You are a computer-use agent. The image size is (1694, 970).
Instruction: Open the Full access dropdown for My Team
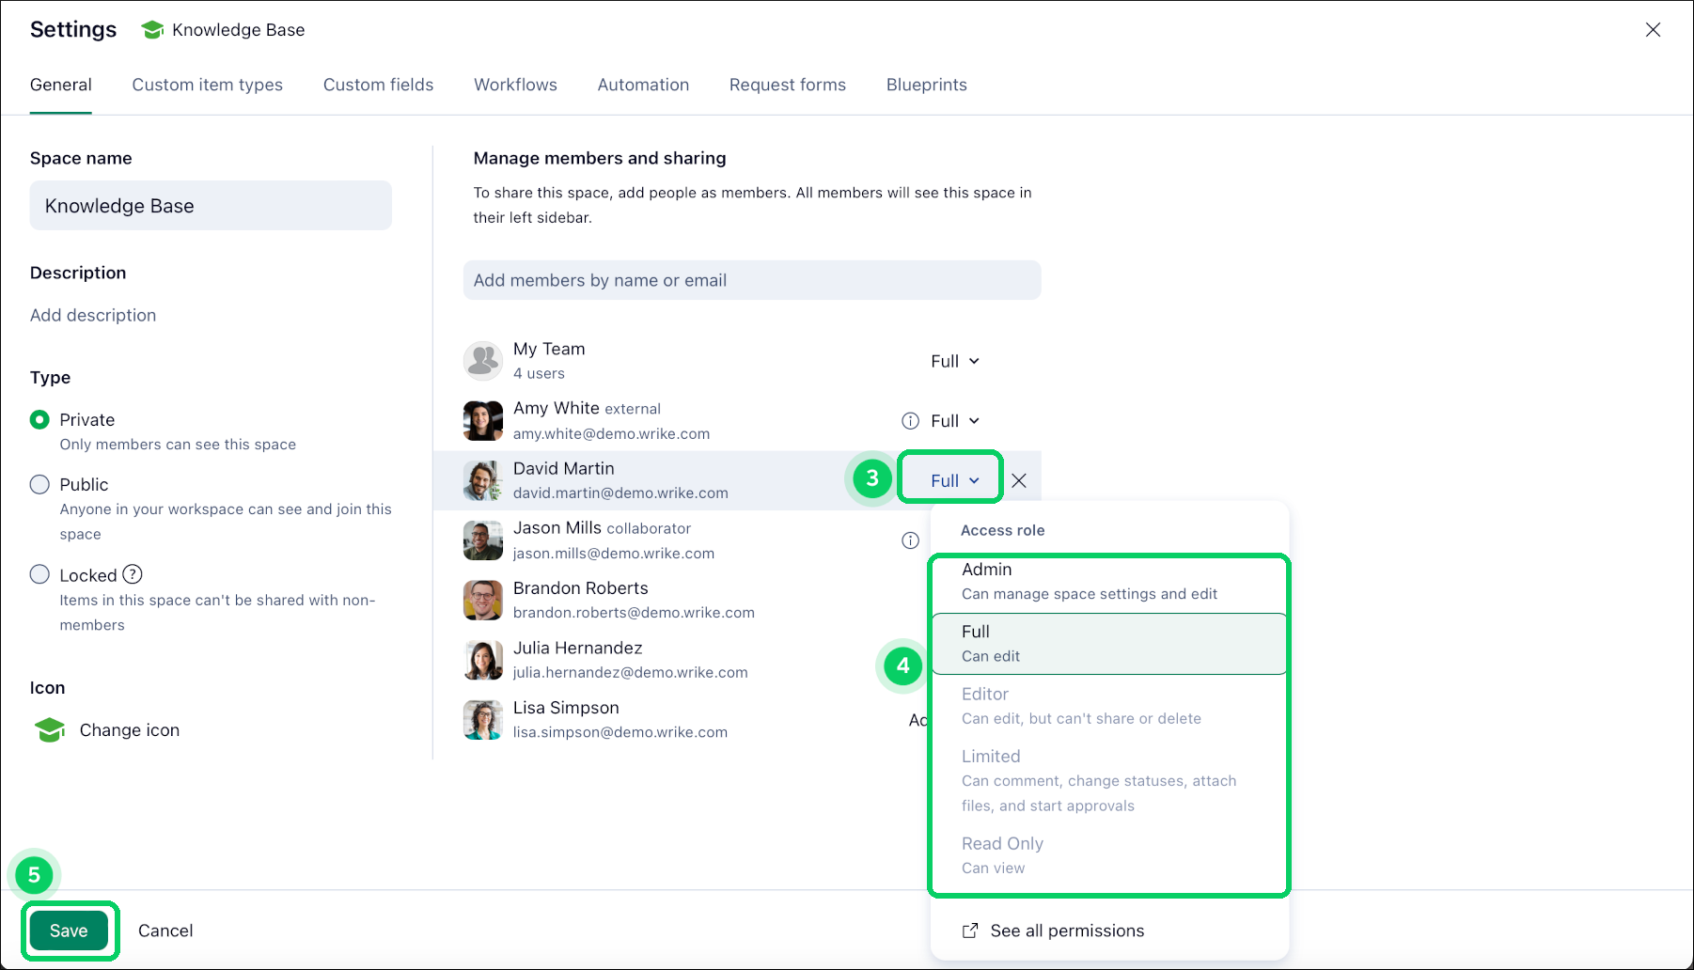tap(953, 360)
